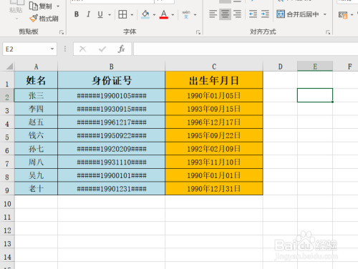
Task: Open clipboard (剪贴板) dialog launcher
Action: point(62,32)
